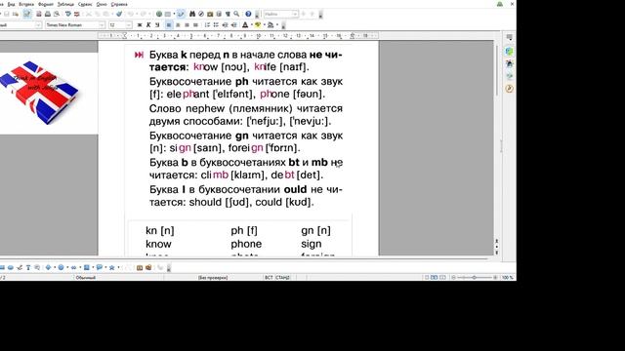Click the Highlighting color swatch icon
The image size is (625, 351).
[x=258, y=25]
